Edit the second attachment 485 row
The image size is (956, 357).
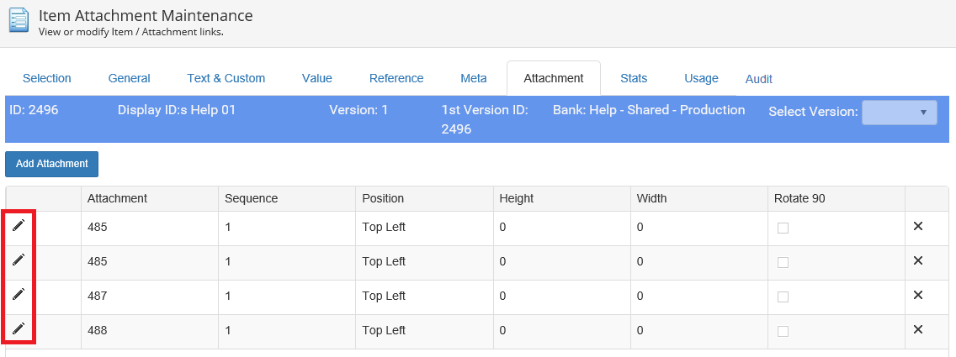pyautogui.click(x=19, y=260)
